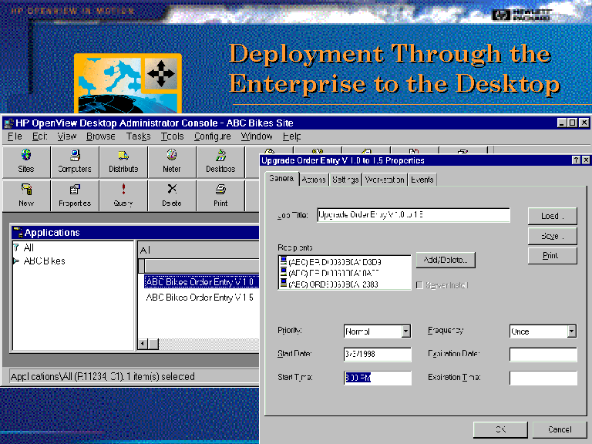Click the New toolbar icon
The height and width of the screenshot is (444, 592).
pos(26,195)
